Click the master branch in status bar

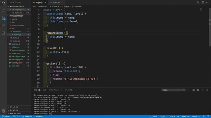[6, 117]
